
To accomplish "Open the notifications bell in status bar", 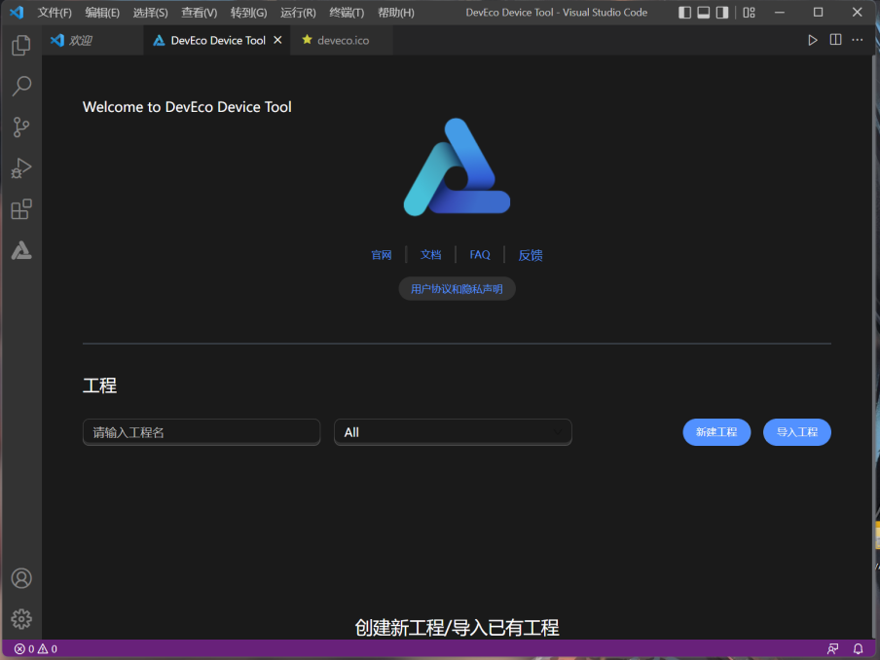I will coord(859,648).
